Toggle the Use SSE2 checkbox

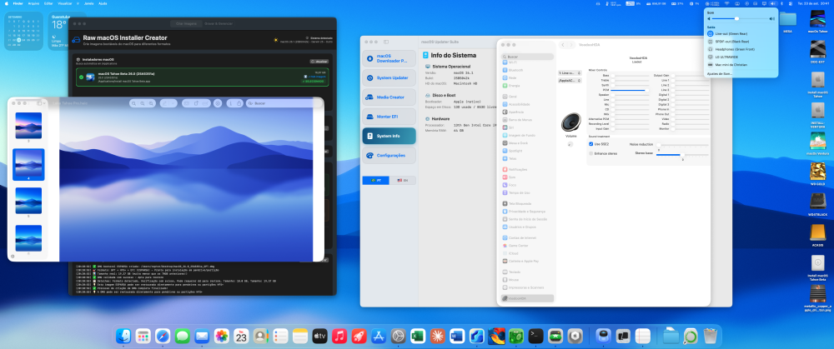(591, 144)
